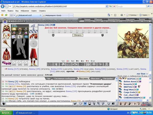Click the Google search box
The width and height of the screenshot is (153, 115).
click(132, 6)
